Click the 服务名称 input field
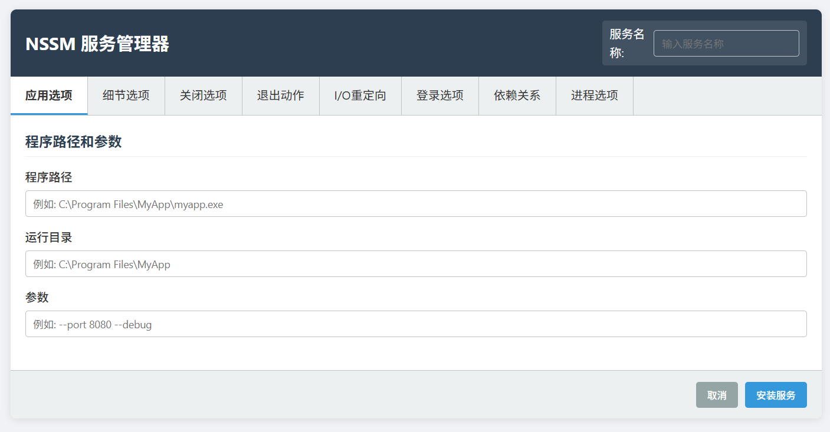830x432 pixels. (x=726, y=44)
